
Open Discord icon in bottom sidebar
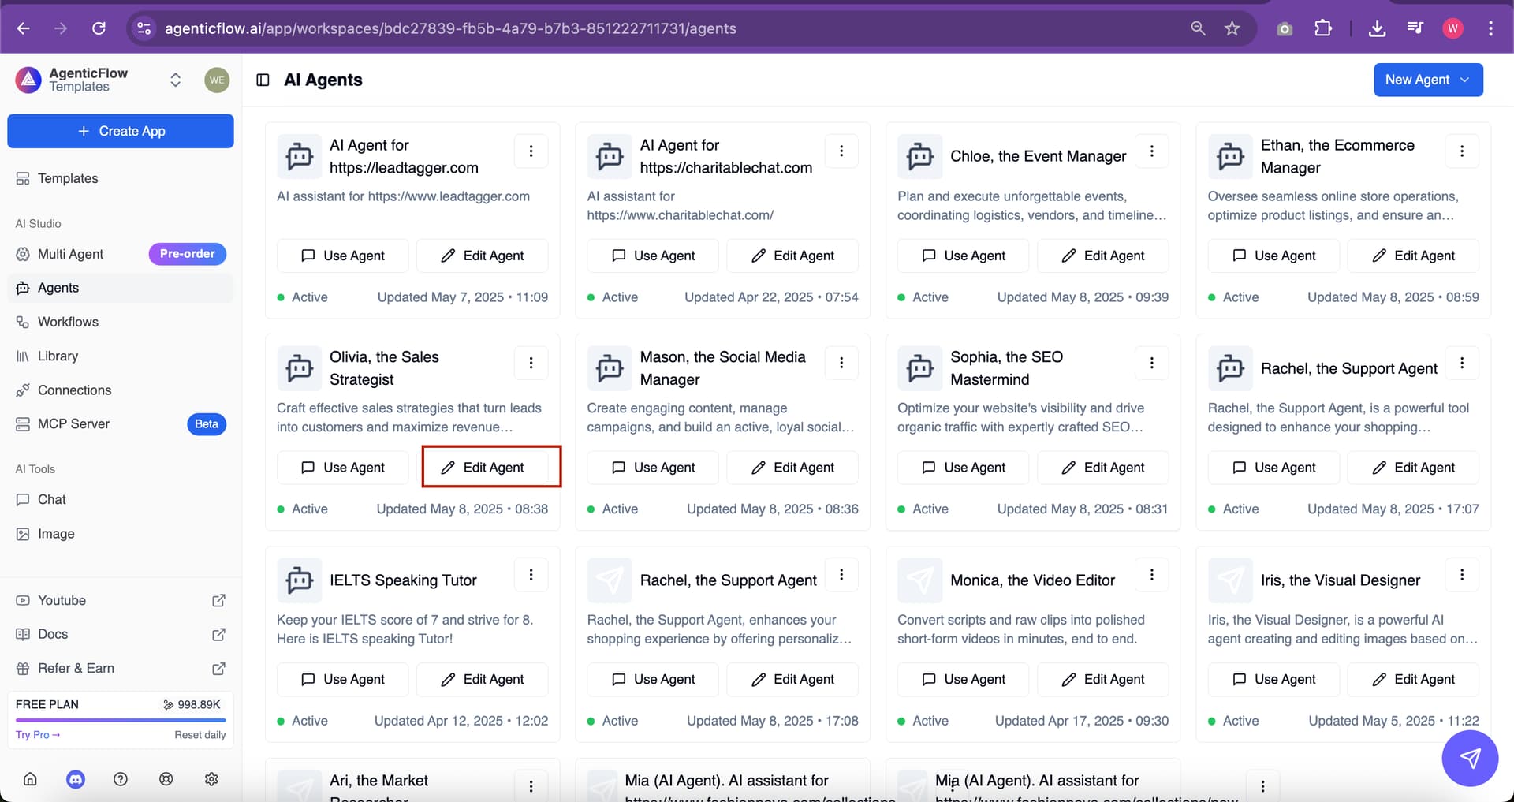coord(76,779)
